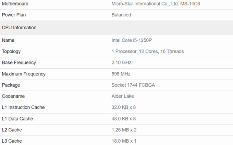Click the Alder Lake codename value
The image size is (233, 145).
click(123, 96)
